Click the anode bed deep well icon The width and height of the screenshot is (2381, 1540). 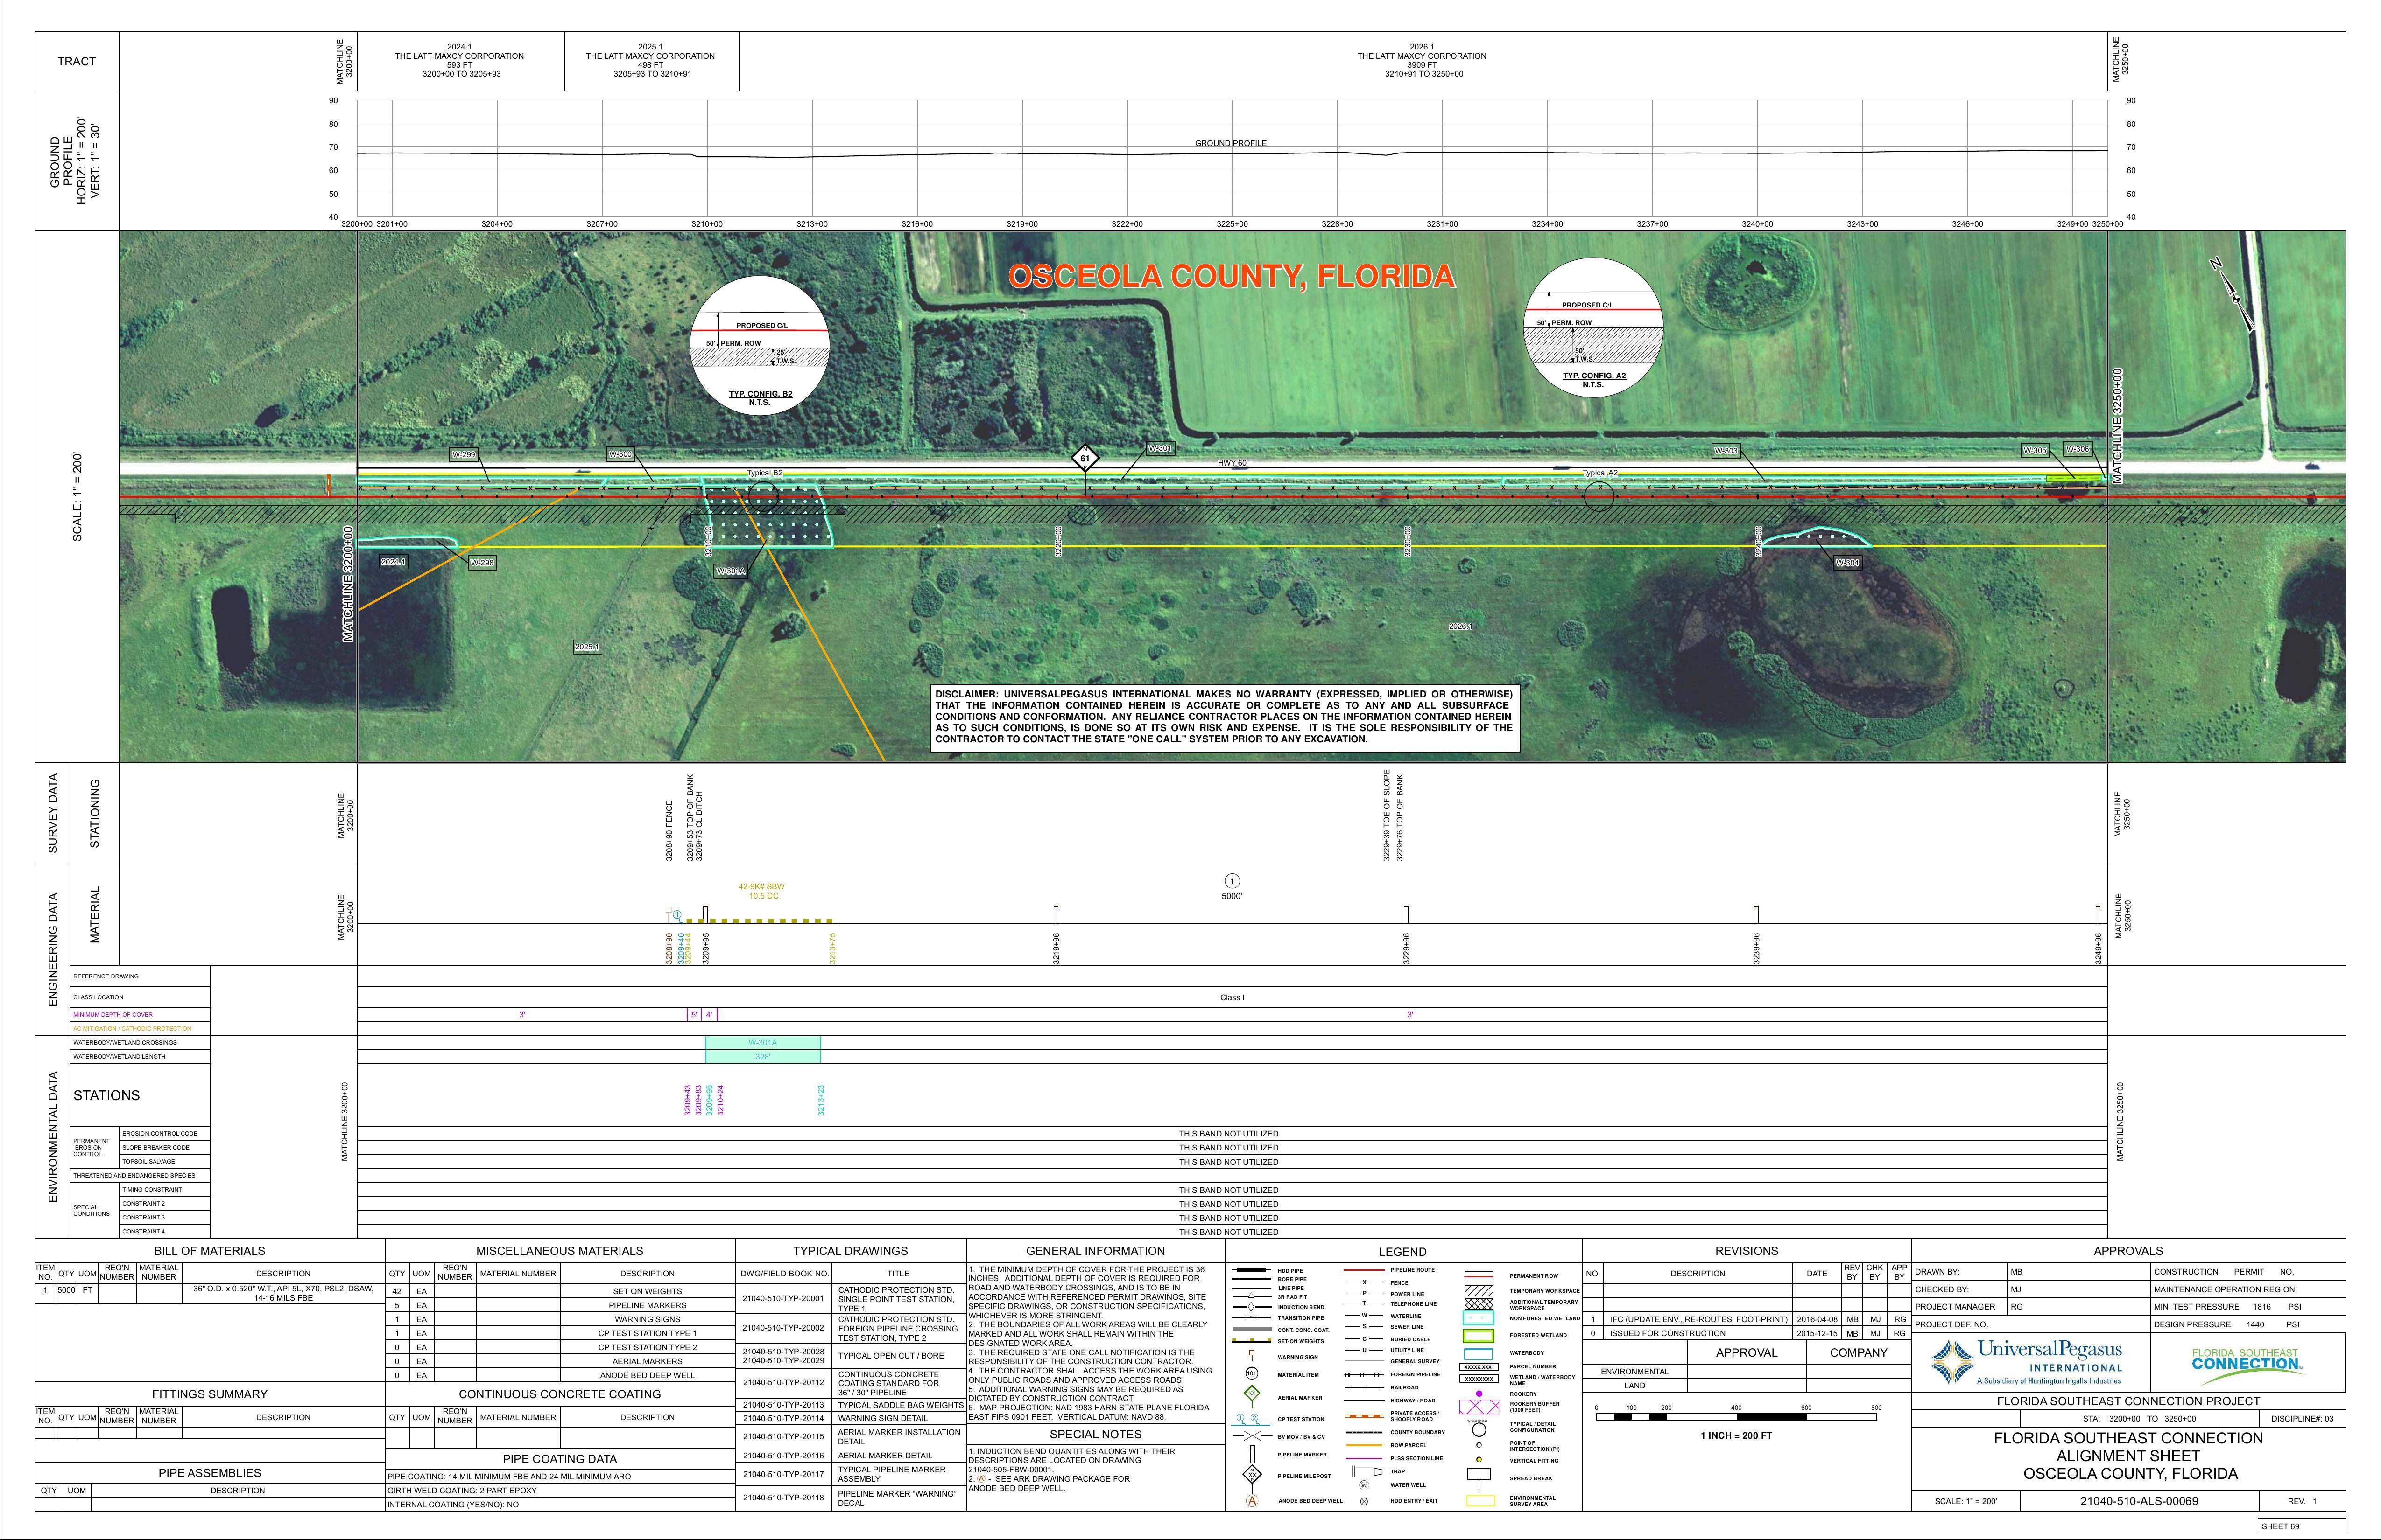(x=1252, y=1500)
